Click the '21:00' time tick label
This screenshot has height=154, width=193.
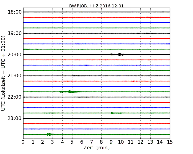point(15,76)
